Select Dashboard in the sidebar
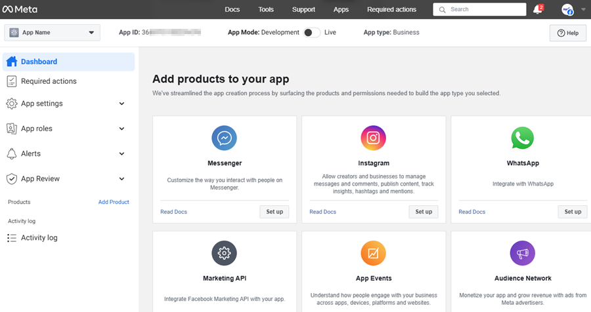Image resolution: width=591 pixels, height=312 pixels. point(68,62)
